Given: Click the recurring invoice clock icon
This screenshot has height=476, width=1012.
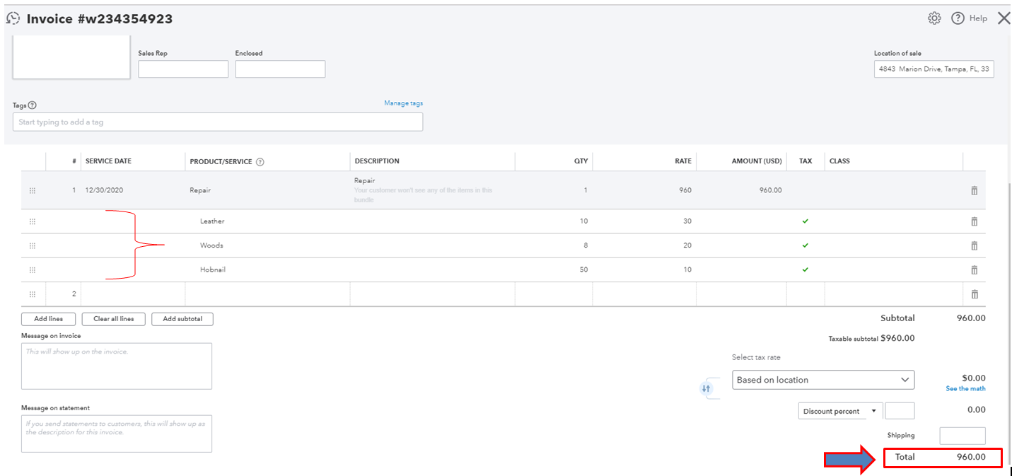Looking at the screenshot, I should 12,17.
